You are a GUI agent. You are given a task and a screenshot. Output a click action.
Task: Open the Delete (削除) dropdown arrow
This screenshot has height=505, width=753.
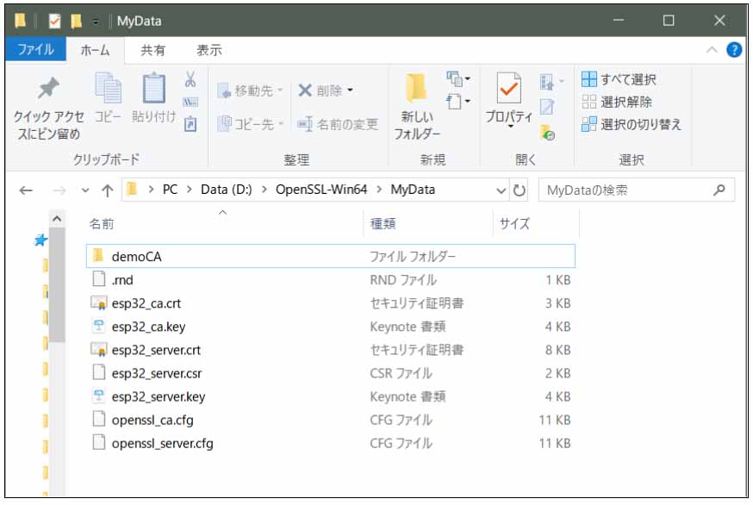tap(350, 90)
